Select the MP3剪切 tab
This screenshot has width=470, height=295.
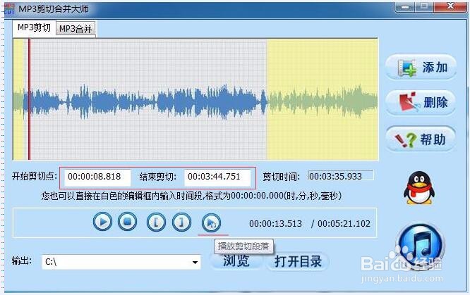point(34,27)
